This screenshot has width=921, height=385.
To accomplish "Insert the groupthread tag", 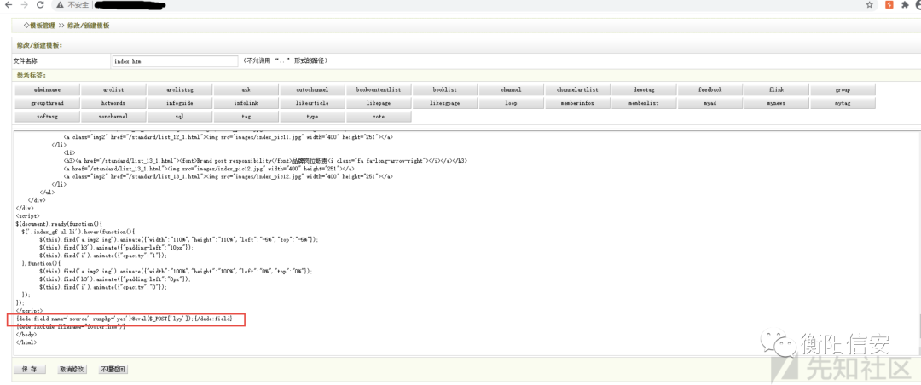I will [48, 103].
